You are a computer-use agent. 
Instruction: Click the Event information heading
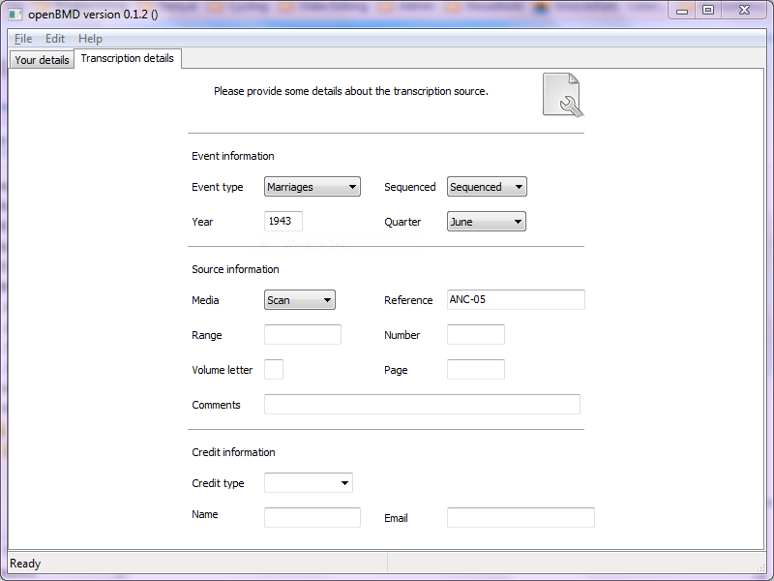pos(233,156)
